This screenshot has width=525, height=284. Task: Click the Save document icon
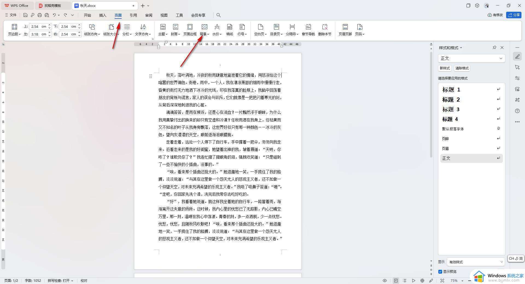(25, 15)
